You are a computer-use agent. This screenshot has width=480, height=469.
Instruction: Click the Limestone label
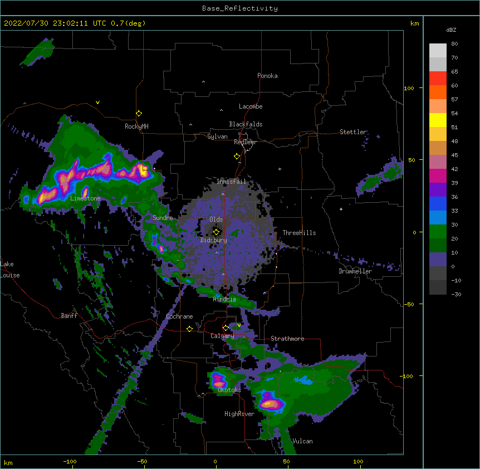(x=85, y=198)
